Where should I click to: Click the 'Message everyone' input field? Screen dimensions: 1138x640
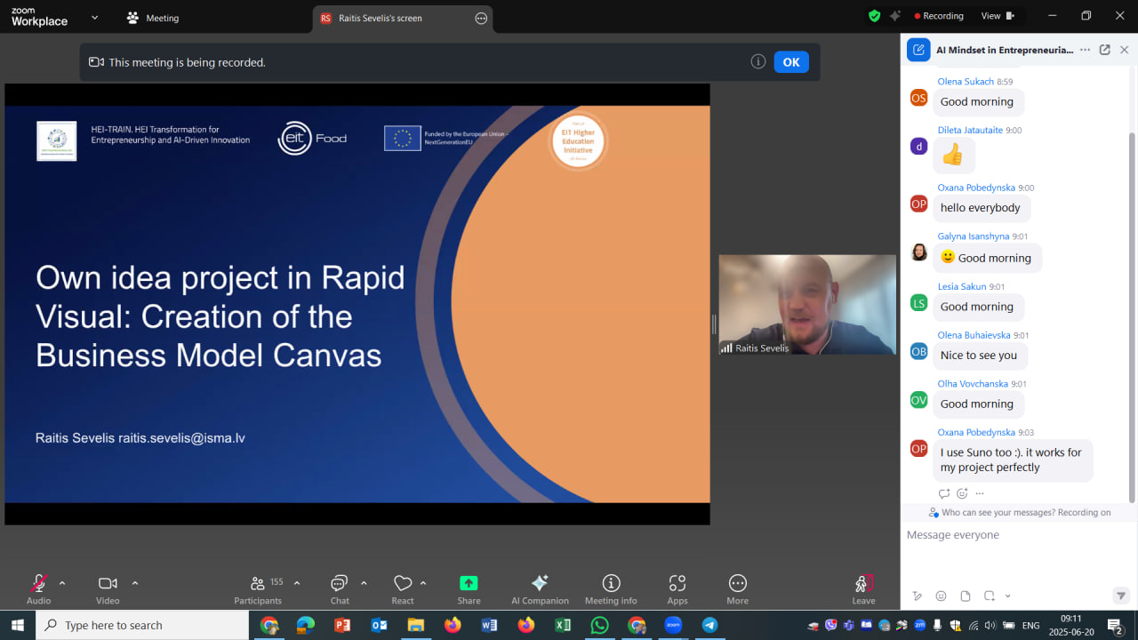(1014, 535)
